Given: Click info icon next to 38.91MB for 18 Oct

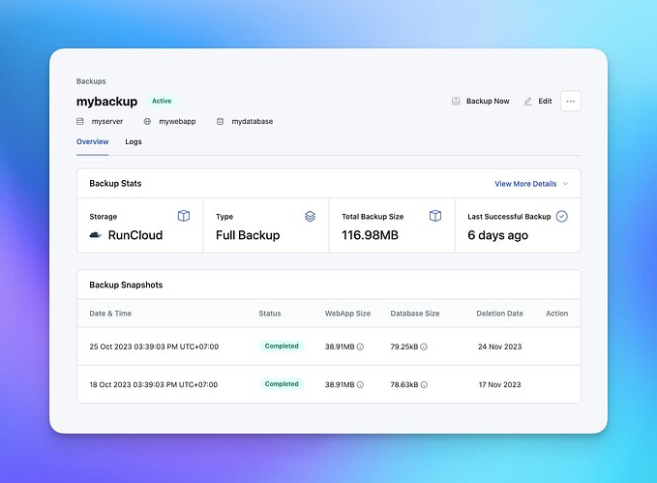Looking at the screenshot, I should [360, 384].
